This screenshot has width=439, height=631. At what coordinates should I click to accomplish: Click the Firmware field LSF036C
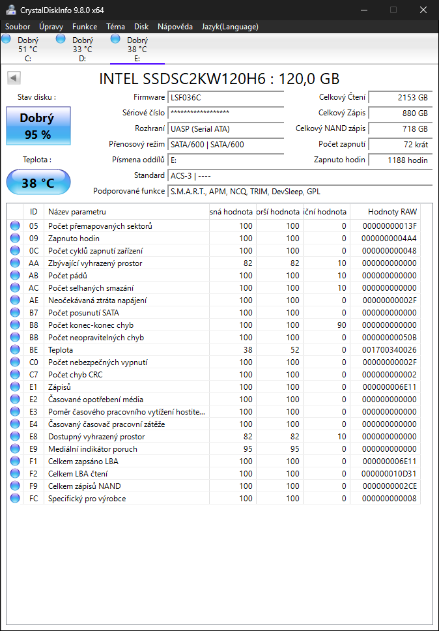click(x=225, y=97)
